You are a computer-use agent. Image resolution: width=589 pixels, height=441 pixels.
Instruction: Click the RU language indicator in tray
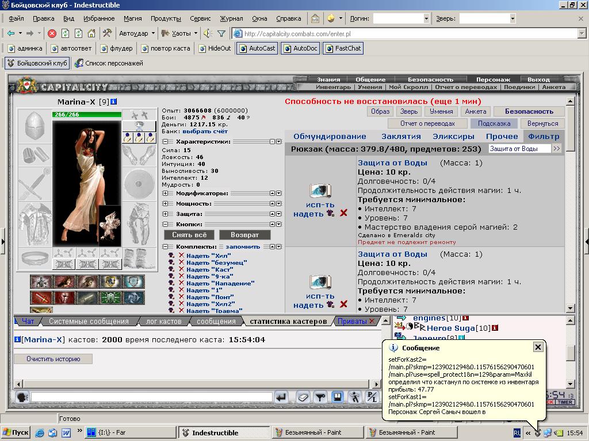(x=517, y=433)
